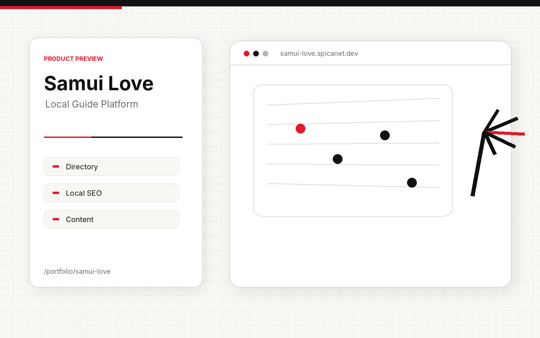Click the Content feature pill
Screen dimensions: 540x338
[x=111, y=219]
